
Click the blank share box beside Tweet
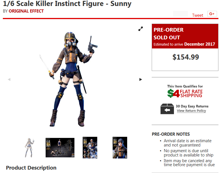(x=181, y=14)
